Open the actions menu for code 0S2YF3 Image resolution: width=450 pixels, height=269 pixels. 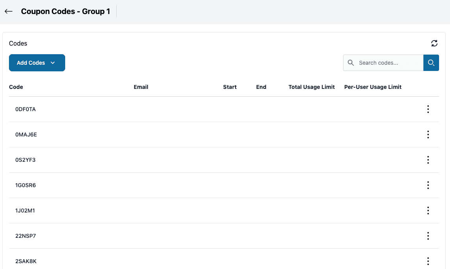coord(428,160)
